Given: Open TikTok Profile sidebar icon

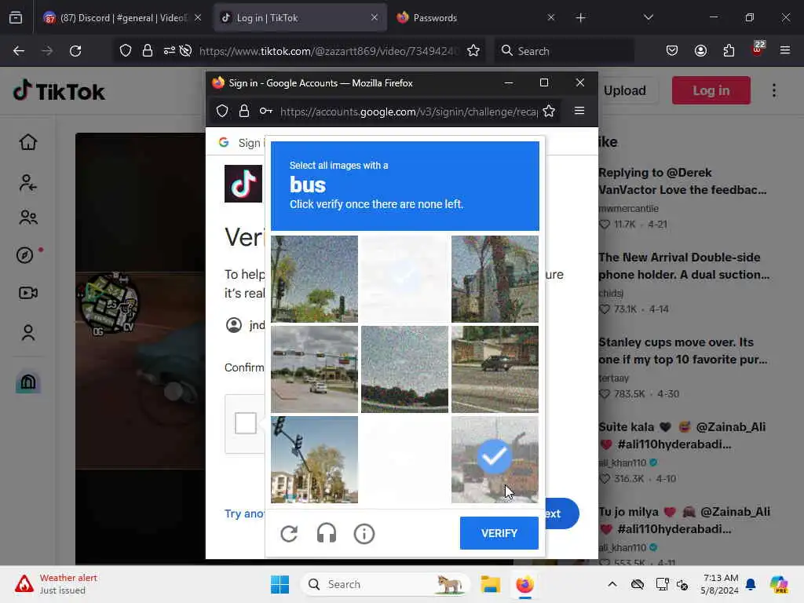Looking at the screenshot, I should tap(28, 333).
